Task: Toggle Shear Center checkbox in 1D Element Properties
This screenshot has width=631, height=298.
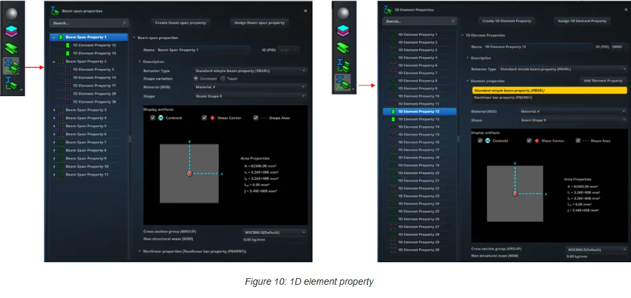Action: [x=529, y=140]
